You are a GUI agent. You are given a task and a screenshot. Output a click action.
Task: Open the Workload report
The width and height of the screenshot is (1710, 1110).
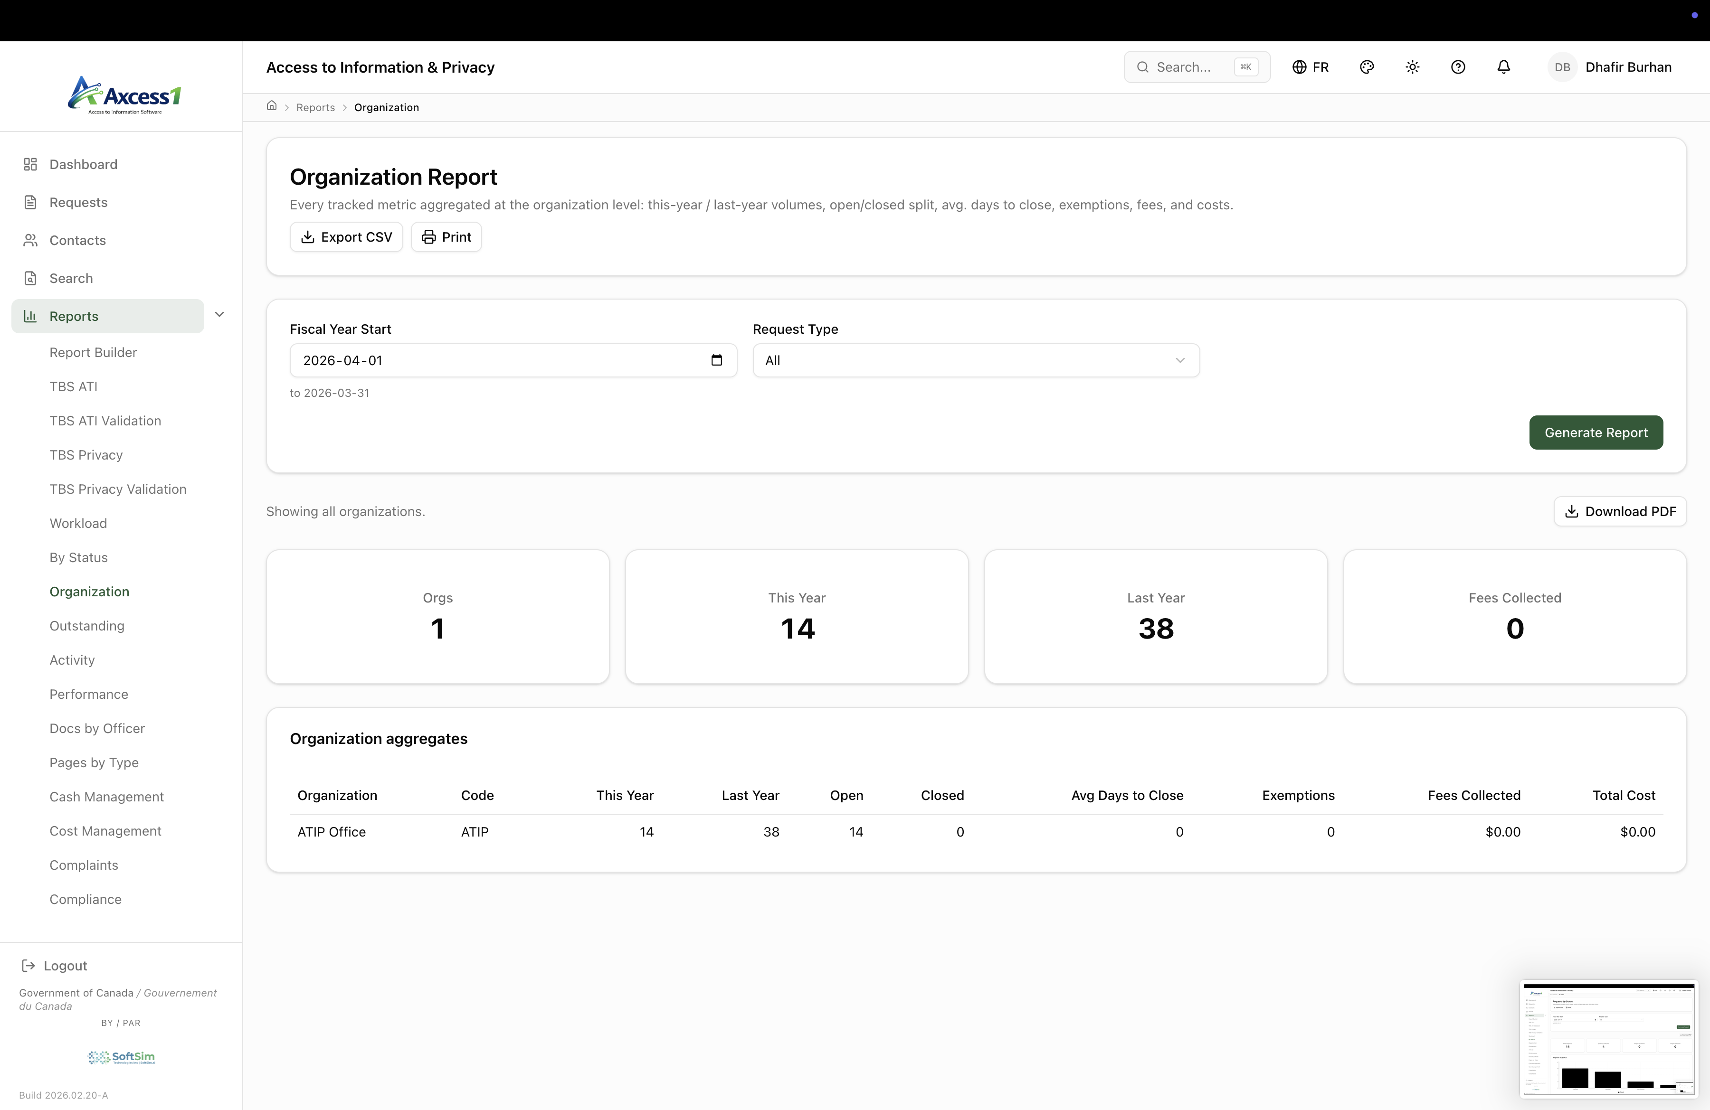coord(78,523)
